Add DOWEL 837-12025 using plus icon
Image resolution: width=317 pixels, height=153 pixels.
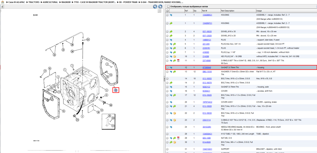point(167,36)
